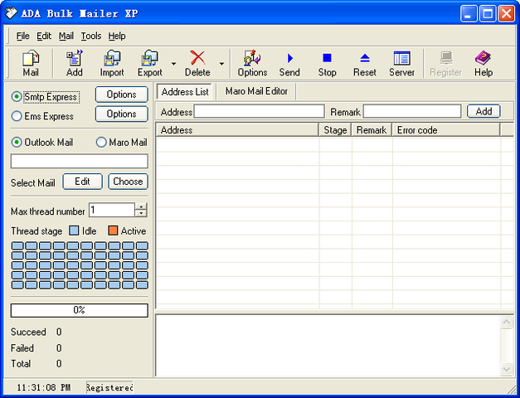The width and height of the screenshot is (520, 398).
Task: Click the Total count label
Action: point(21,364)
